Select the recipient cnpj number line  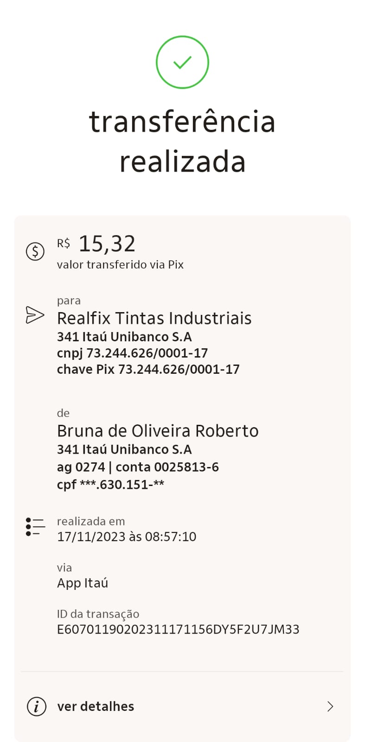point(132,353)
